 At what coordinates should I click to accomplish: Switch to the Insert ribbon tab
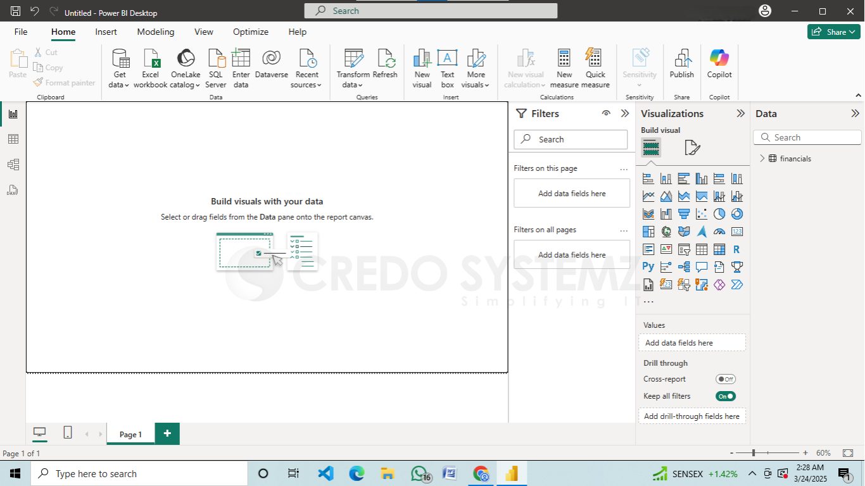[106, 32]
